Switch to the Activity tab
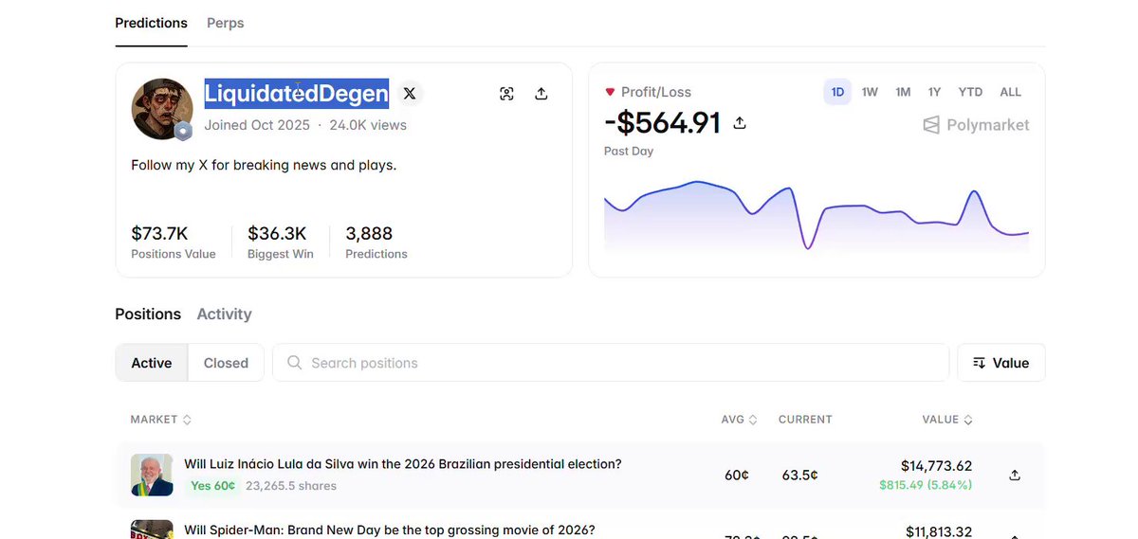Image resolution: width=1138 pixels, height=539 pixels. (x=224, y=314)
